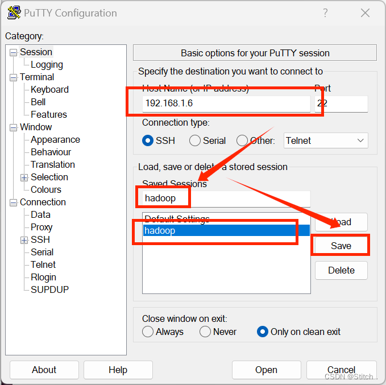The image size is (386, 385).
Task: Click the Saved Sessions name field
Action: coord(226,198)
